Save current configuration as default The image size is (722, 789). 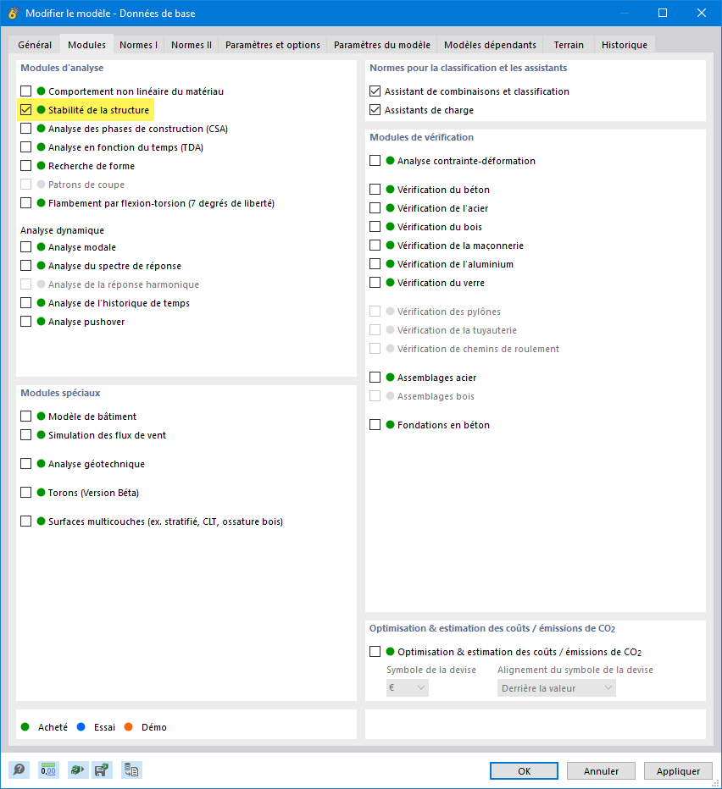click(x=103, y=770)
